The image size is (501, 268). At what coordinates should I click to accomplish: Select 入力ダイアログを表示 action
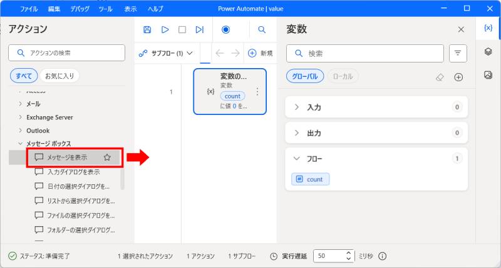[x=73, y=172]
